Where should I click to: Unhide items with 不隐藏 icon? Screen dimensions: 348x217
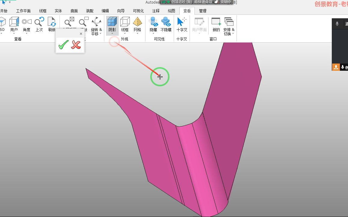tap(166, 24)
